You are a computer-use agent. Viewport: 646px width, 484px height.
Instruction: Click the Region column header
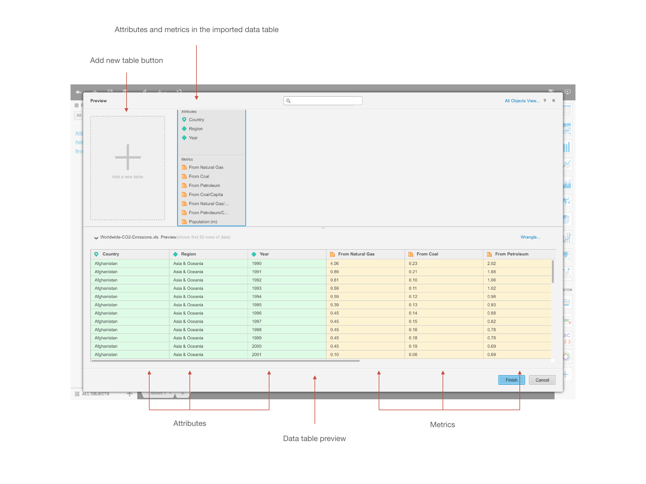point(209,254)
